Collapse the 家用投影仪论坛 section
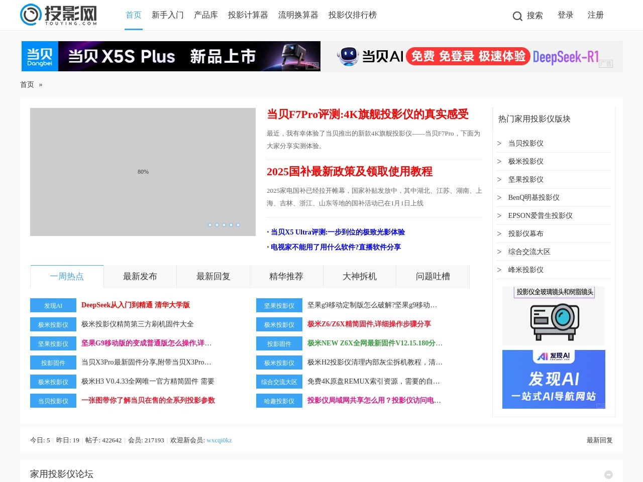 click(x=608, y=474)
